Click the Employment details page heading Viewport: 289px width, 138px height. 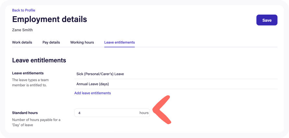tap(50, 19)
